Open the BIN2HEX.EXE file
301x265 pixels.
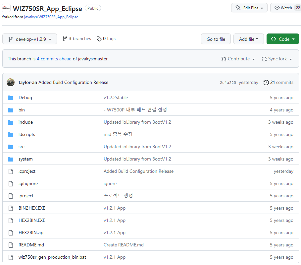[31, 208]
